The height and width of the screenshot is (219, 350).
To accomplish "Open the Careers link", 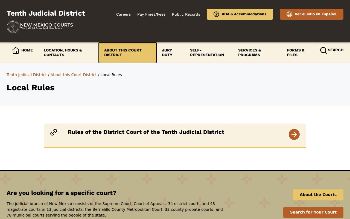I will click(124, 14).
